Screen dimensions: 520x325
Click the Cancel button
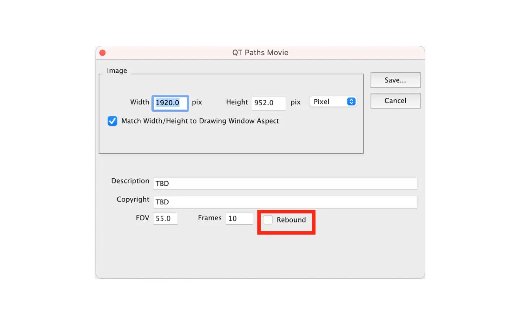pyautogui.click(x=395, y=101)
